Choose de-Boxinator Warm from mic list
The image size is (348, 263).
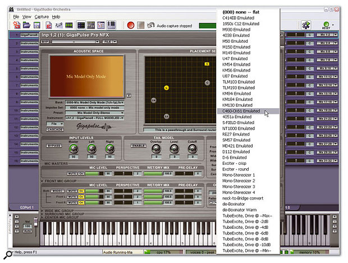pyautogui.click(x=248, y=210)
